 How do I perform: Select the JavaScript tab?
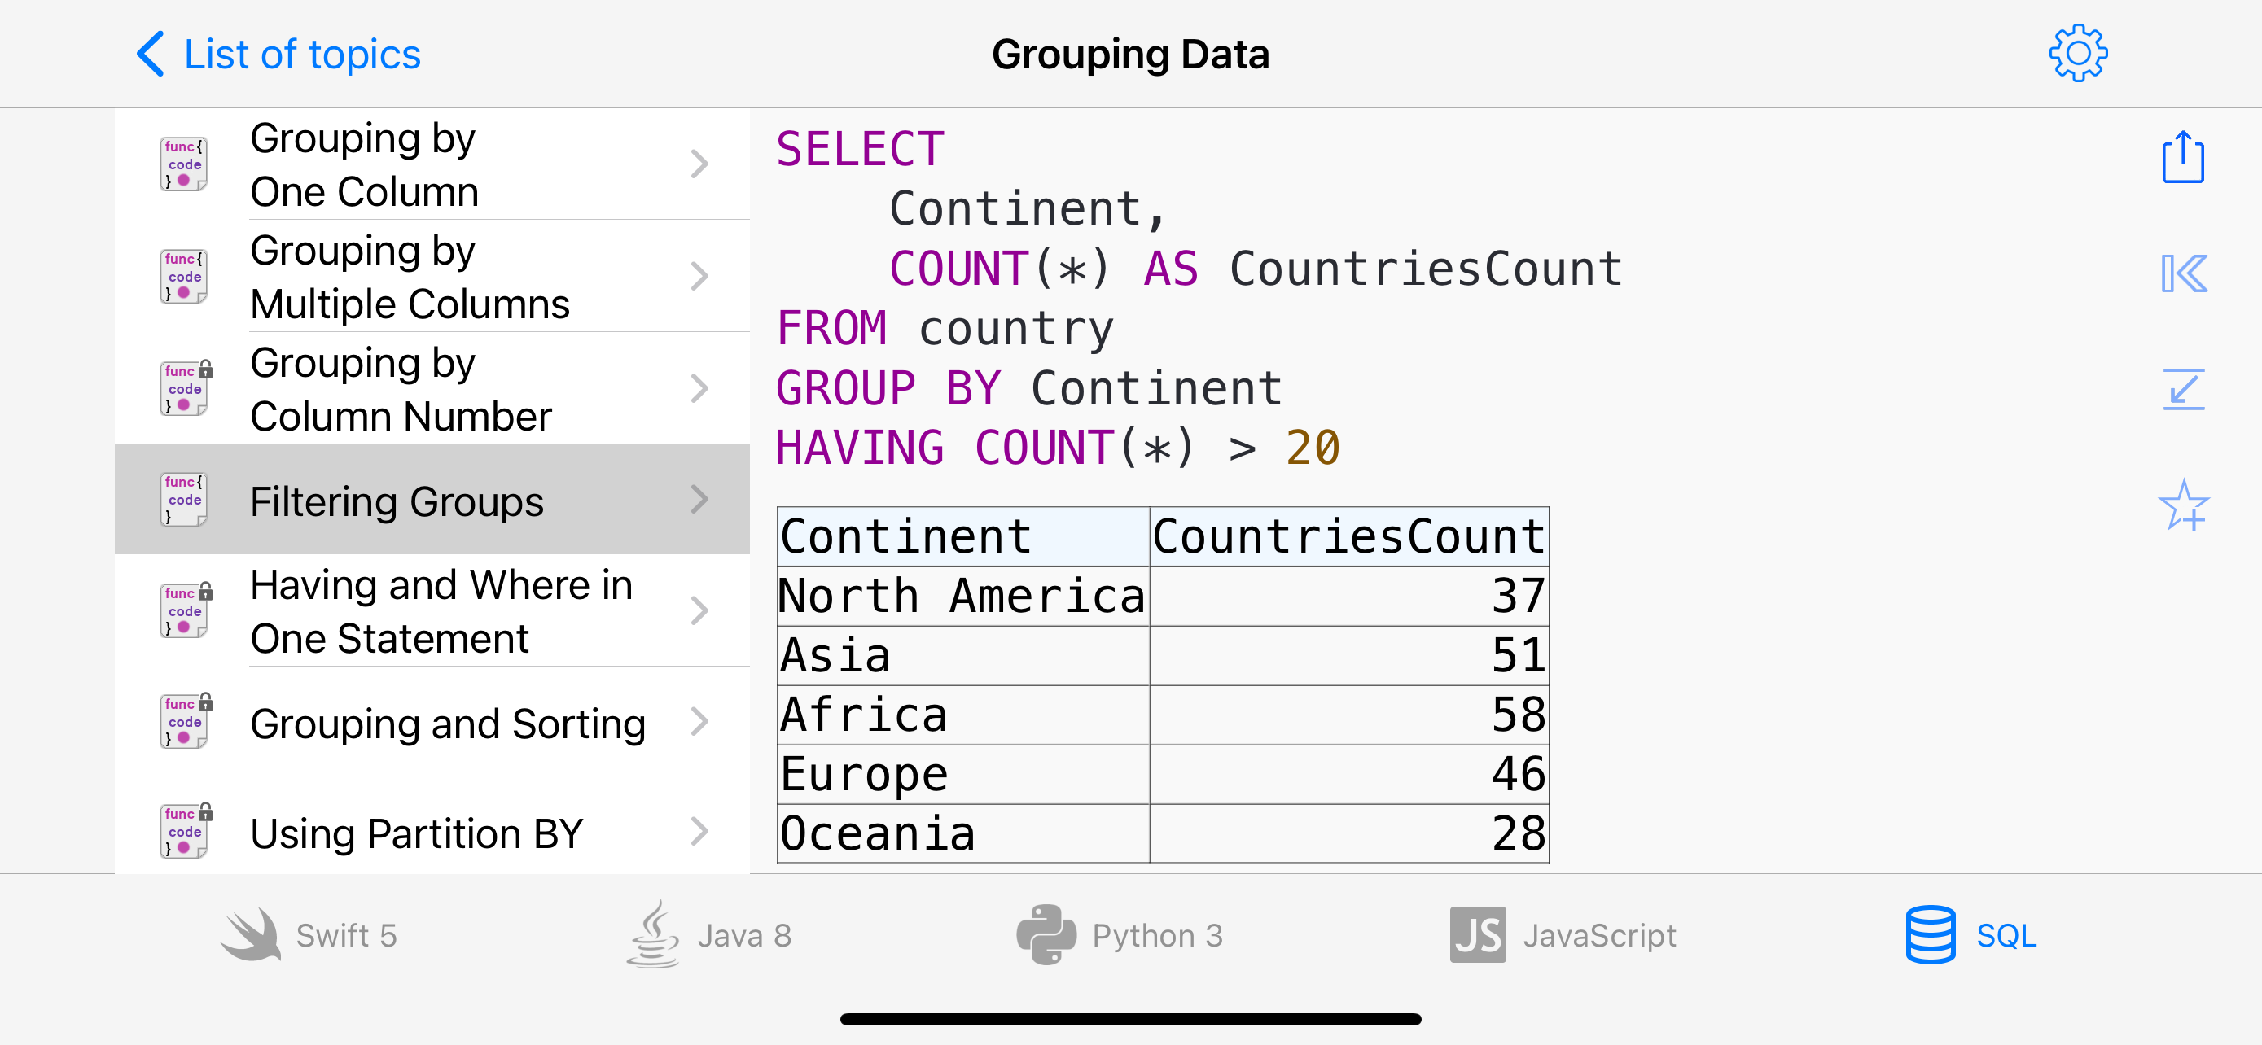[1563, 935]
